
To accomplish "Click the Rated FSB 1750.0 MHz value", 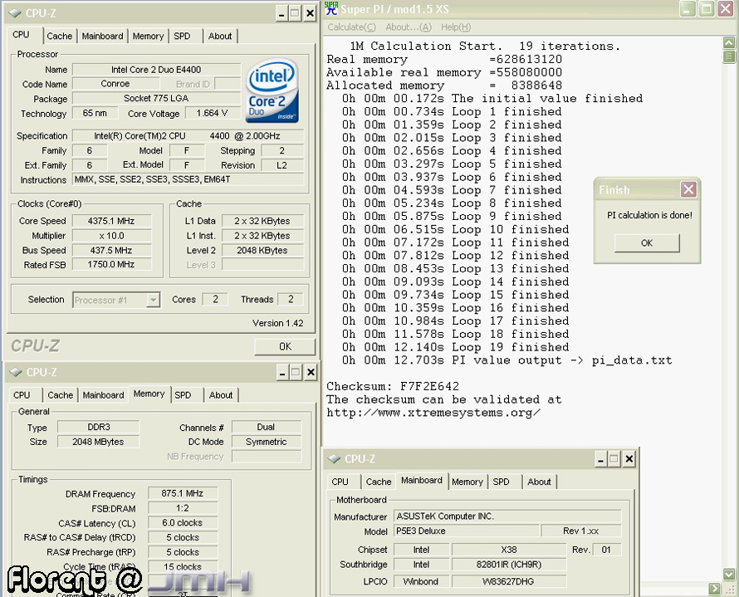I will (112, 264).
